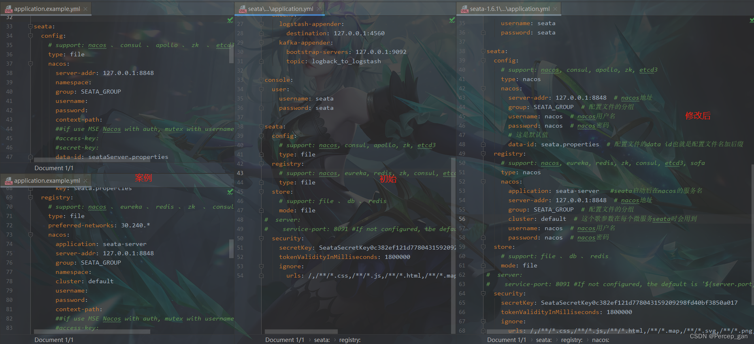
Task: Collapse the registry block at line 49
Action: click(x=483, y=154)
